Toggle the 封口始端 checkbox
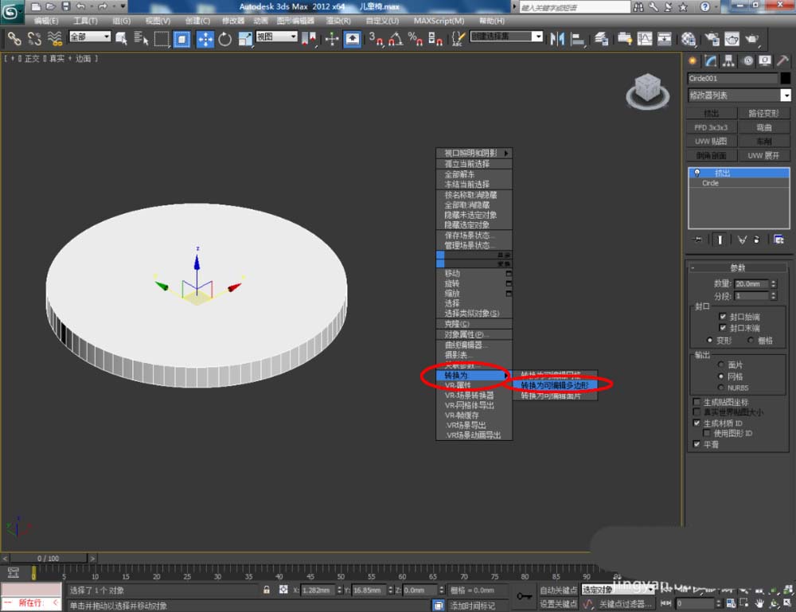Screen dimensions: 796x612 tap(724, 317)
